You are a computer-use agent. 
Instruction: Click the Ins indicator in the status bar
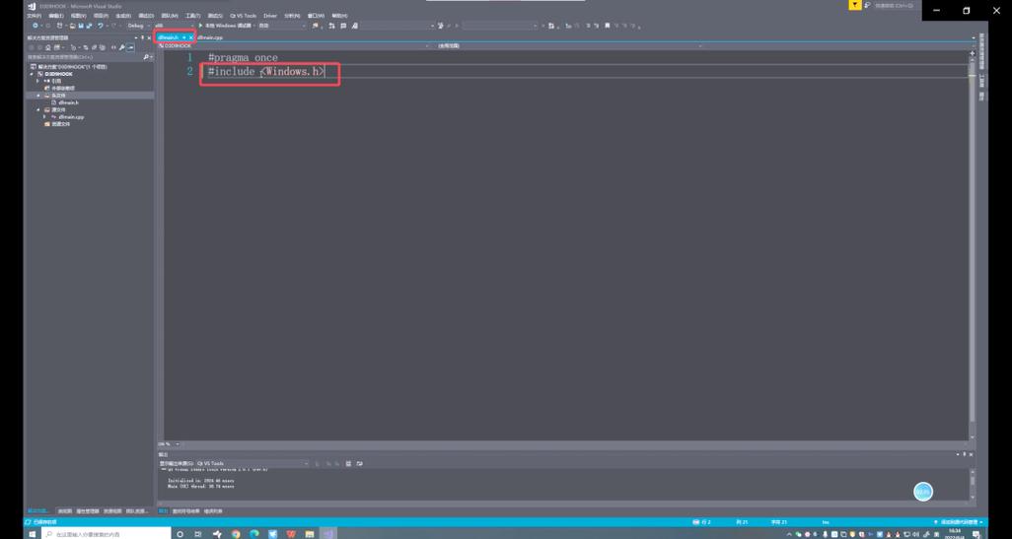tap(826, 521)
